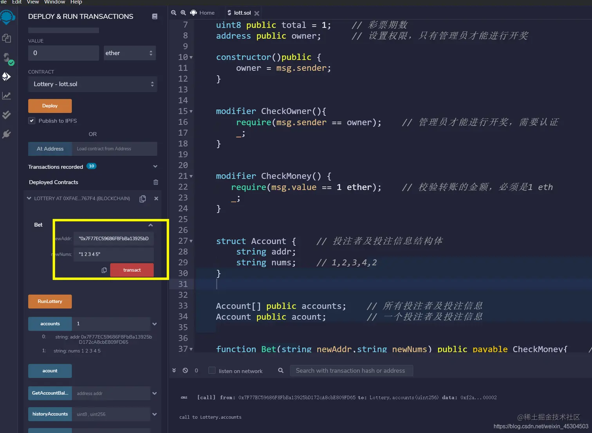
Task: Open the Analysis chart icon in sidebar
Action: click(x=7, y=96)
